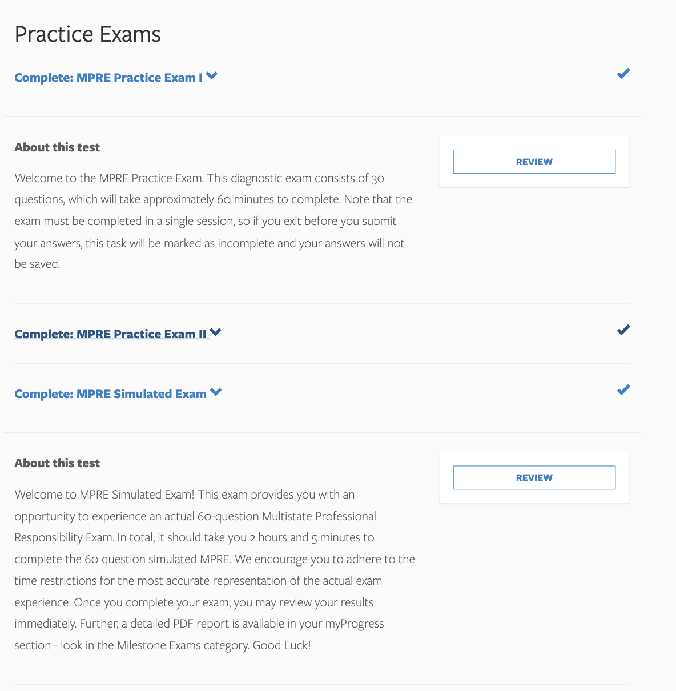
Task: Select About this test heading under Simulated Exam
Action: tap(57, 463)
